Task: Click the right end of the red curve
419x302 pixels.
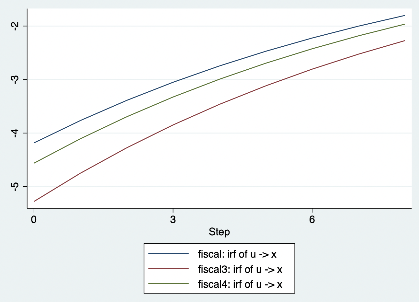Action: click(x=404, y=41)
